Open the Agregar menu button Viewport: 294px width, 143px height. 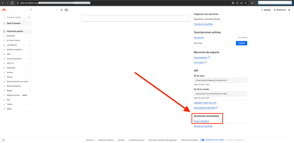(266, 10)
